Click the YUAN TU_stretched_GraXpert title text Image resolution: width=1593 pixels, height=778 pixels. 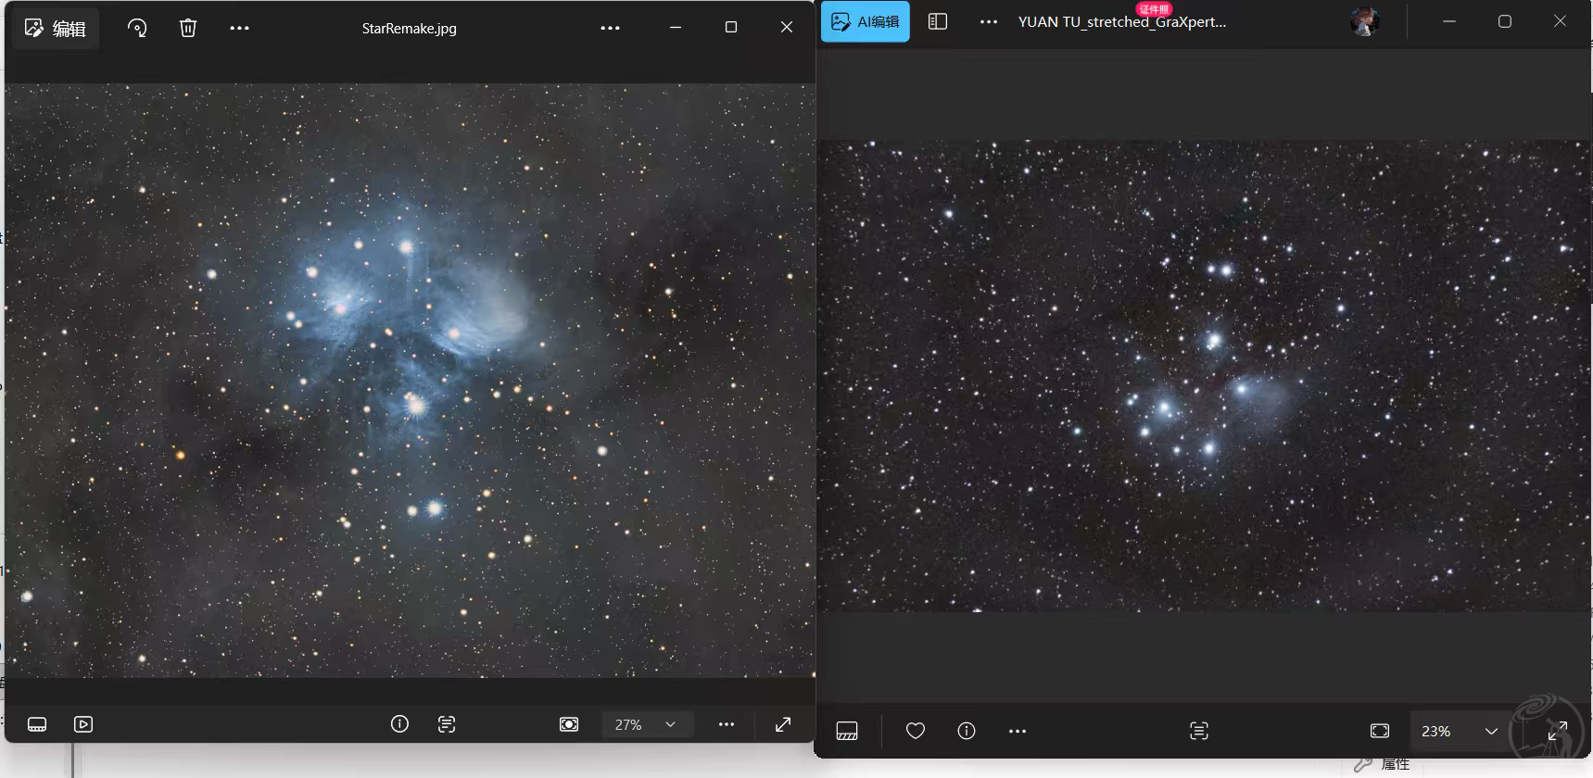point(1121,22)
